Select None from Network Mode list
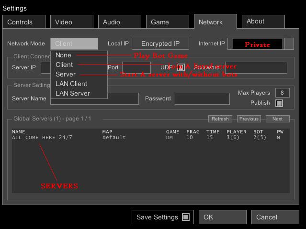This screenshot has width=306, height=229. click(x=63, y=55)
